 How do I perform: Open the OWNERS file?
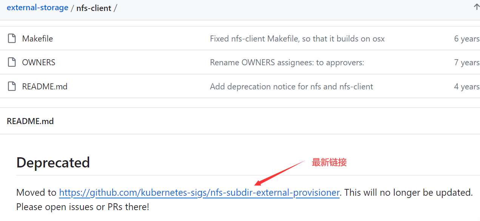tap(39, 62)
